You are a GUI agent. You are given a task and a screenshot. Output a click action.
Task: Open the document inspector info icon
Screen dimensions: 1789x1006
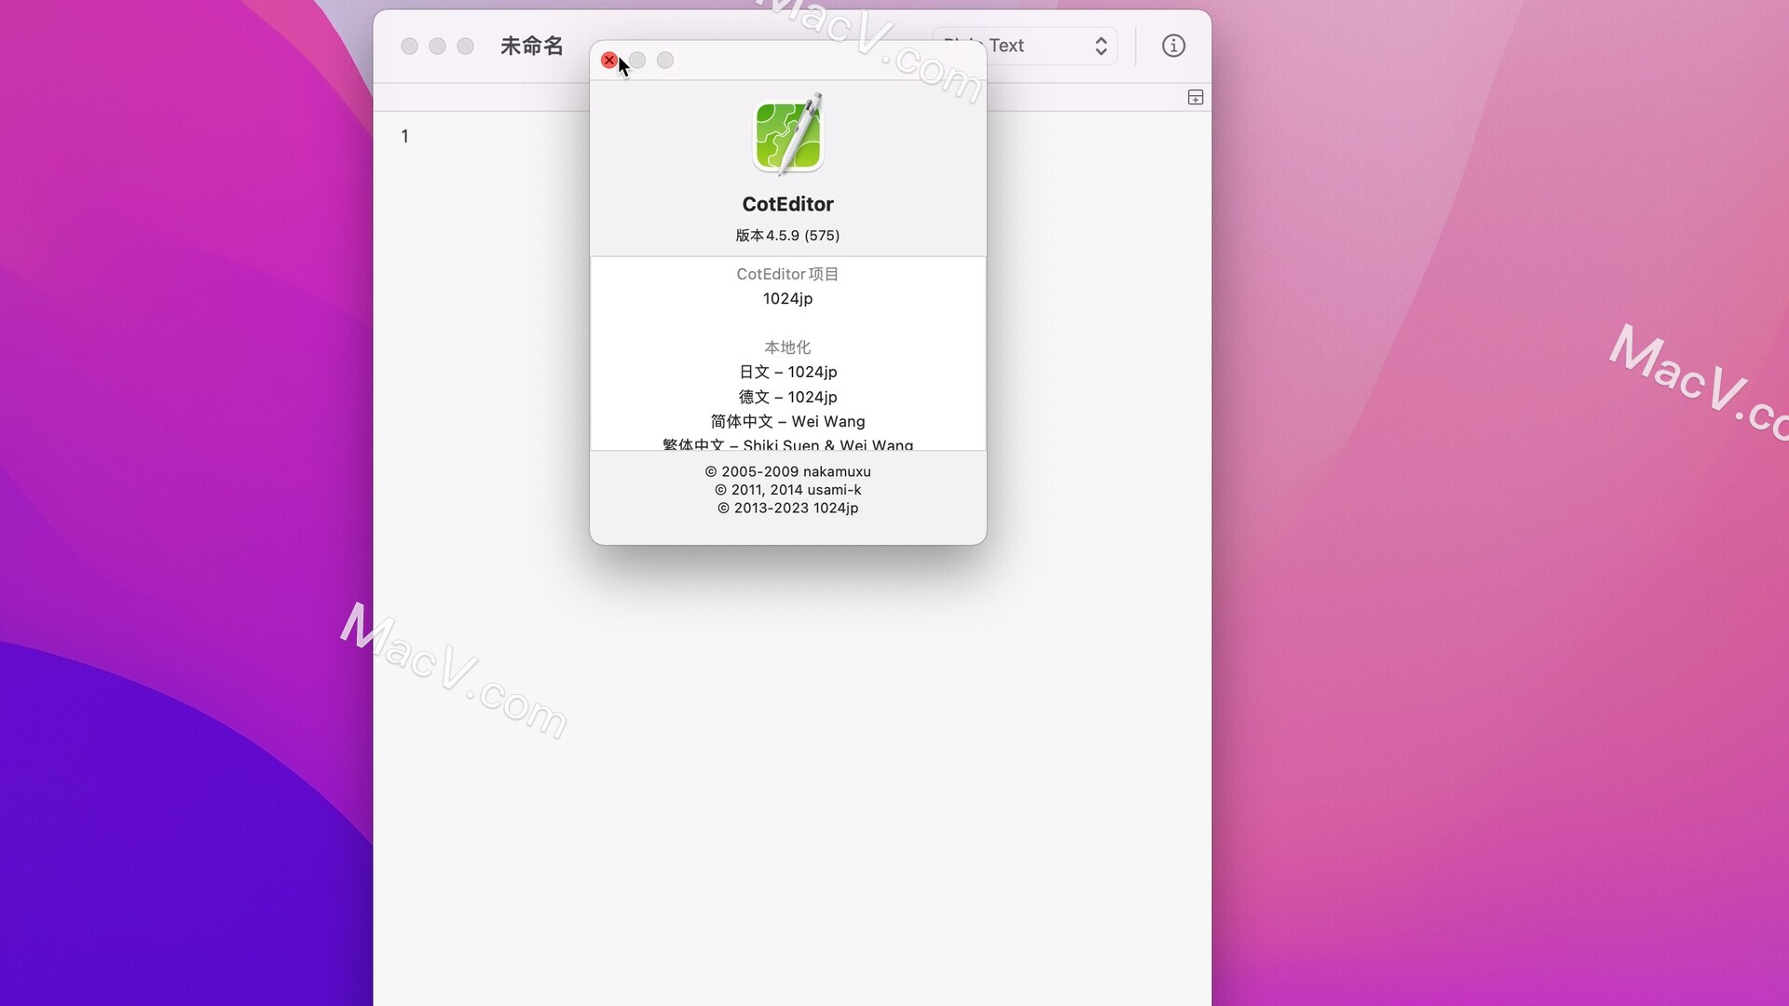tap(1173, 46)
